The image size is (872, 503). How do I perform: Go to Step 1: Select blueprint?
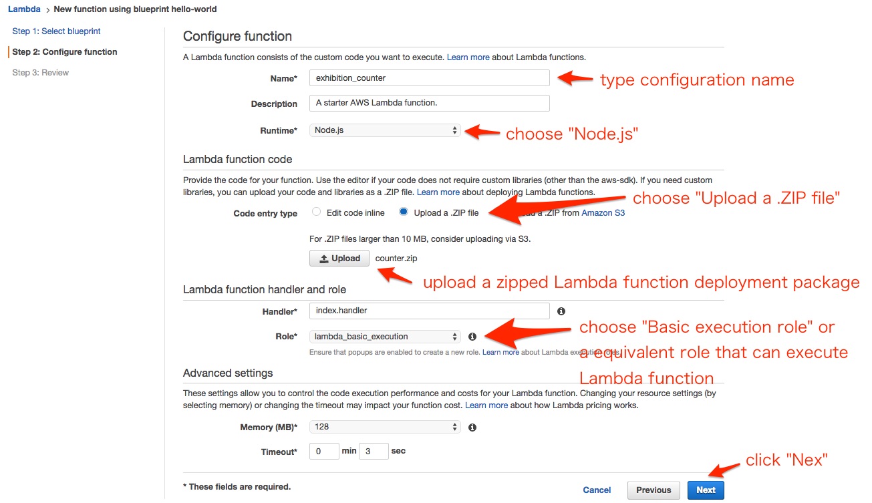57,31
